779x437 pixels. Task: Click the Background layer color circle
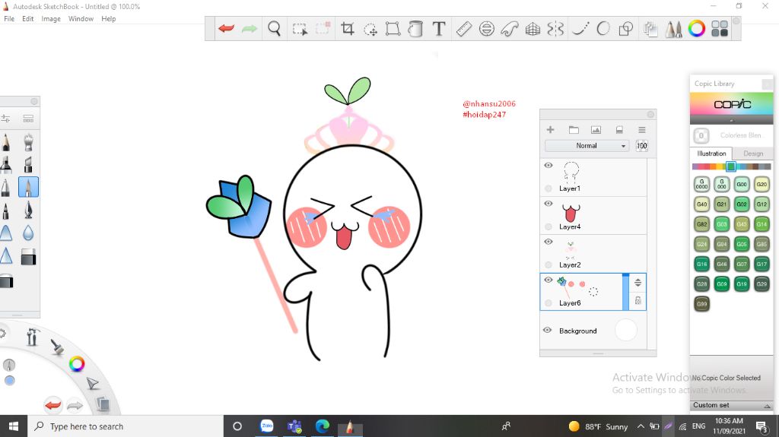pos(625,331)
